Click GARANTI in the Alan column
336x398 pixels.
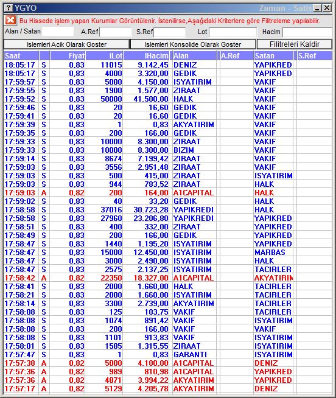point(190,355)
